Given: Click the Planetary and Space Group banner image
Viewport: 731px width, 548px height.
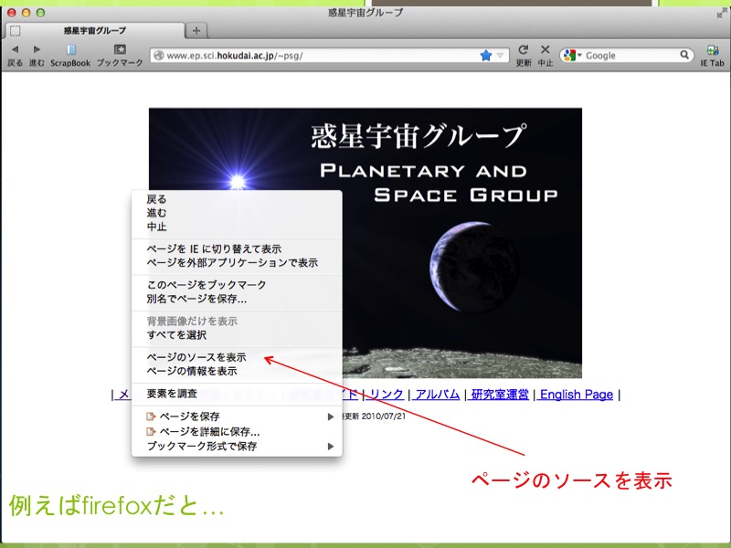Looking at the screenshot, I should pos(365,243).
